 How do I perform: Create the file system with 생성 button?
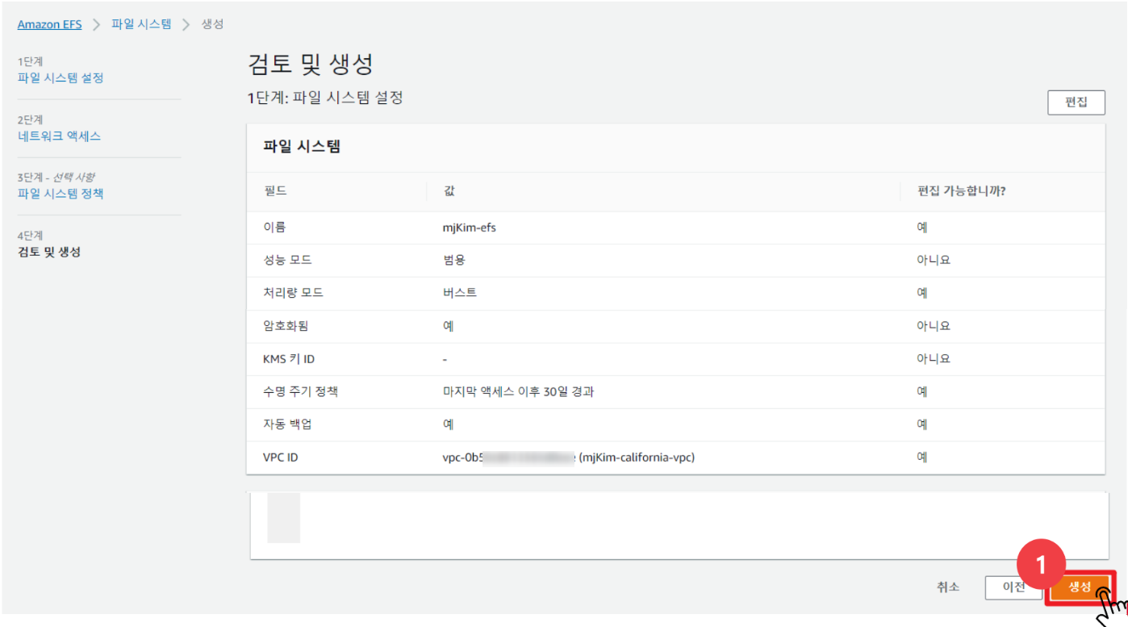click(x=1080, y=587)
